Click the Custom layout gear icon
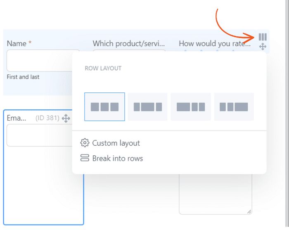 point(85,143)
